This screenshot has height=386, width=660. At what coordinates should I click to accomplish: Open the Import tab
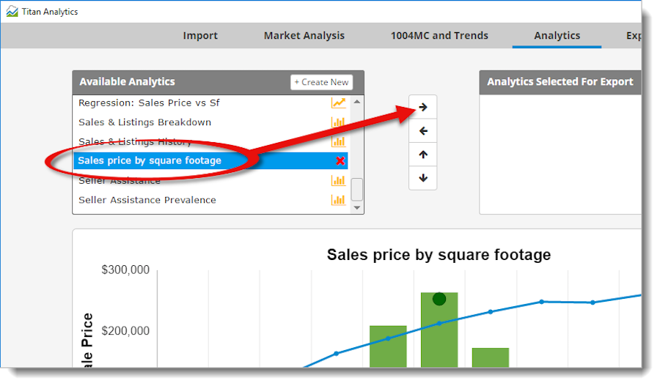click(x=200, y=36)
